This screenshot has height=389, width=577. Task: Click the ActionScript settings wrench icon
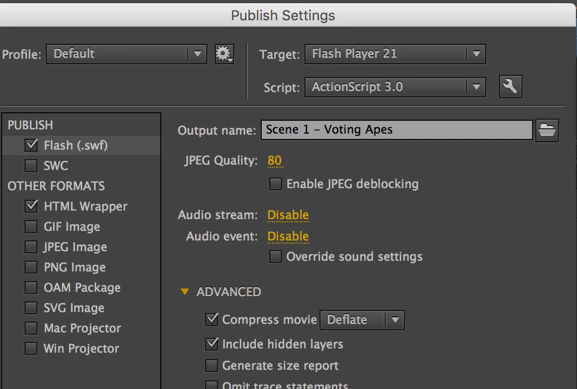[510, 87]
